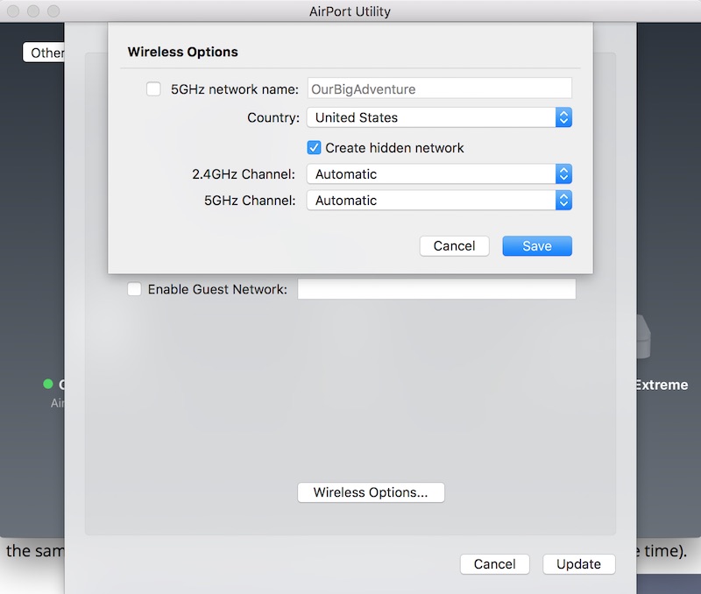Click the guest network name field
Image resolution: width=701 pixels, height=594 pixels.
click(x=436, y=289)
